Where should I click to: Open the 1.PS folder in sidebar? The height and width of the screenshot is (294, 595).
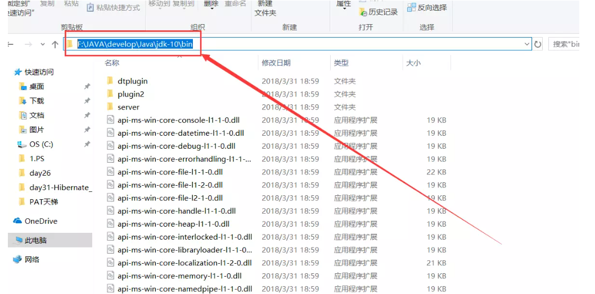(32, 159)
